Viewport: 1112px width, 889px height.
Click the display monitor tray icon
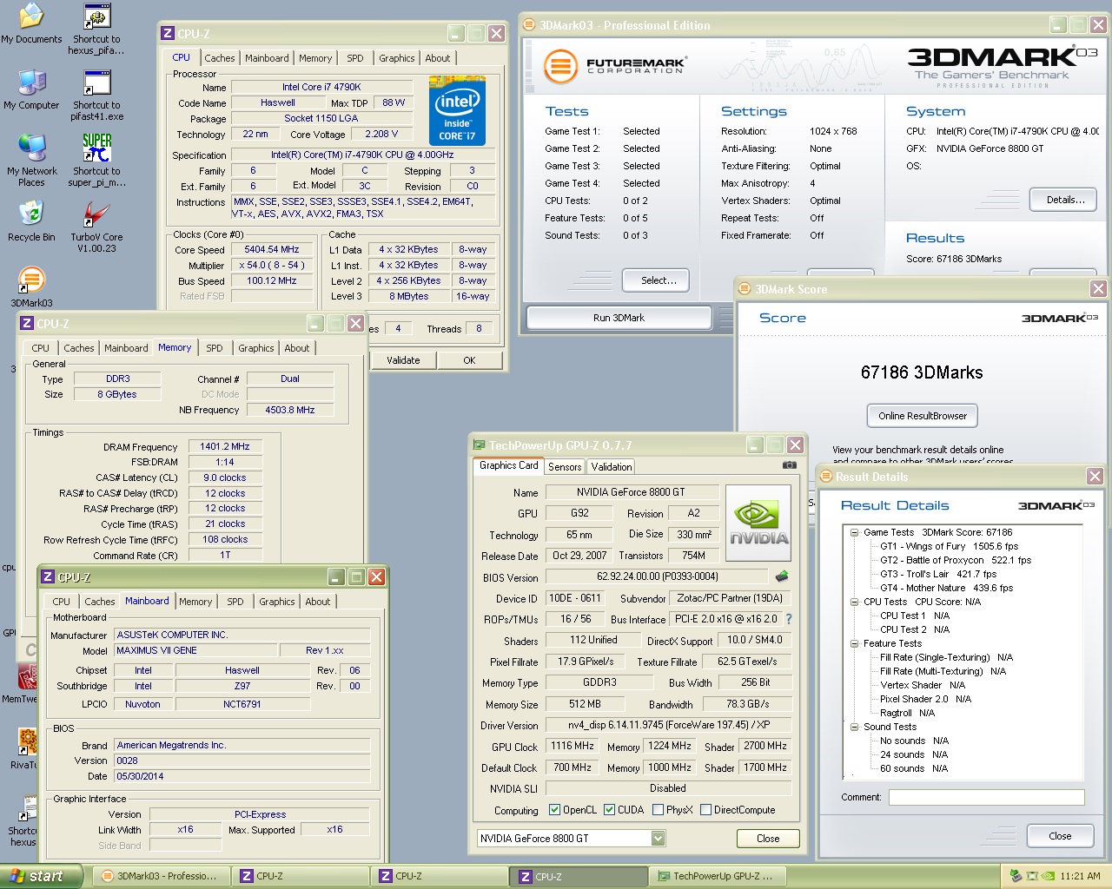pyautogui.click(x=1032, y=876)
